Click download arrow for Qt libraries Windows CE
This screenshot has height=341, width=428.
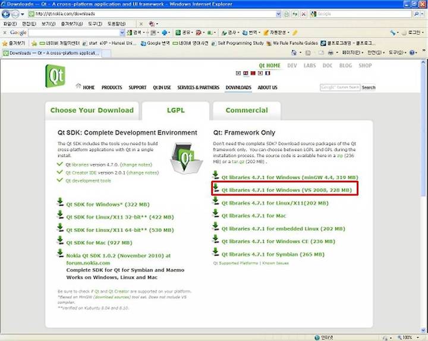click(x=216, y=239)
